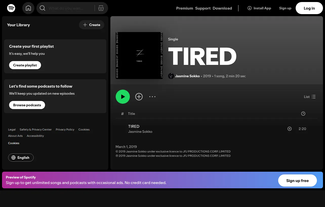Click the Install App download icon
325x207 pixels.
[250, 8]
